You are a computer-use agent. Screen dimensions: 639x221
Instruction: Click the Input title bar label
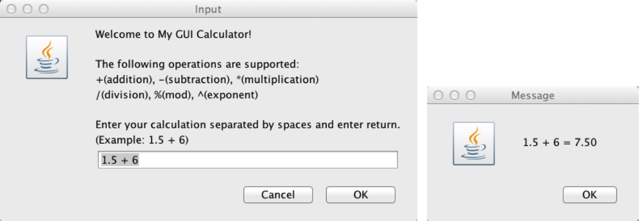(x=208, y=9)
